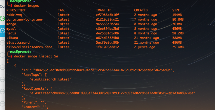The width and height of the screenshot is (215, 110).
Task: Select the portainer/portainer repository name
Action: (x=24, y=20)
